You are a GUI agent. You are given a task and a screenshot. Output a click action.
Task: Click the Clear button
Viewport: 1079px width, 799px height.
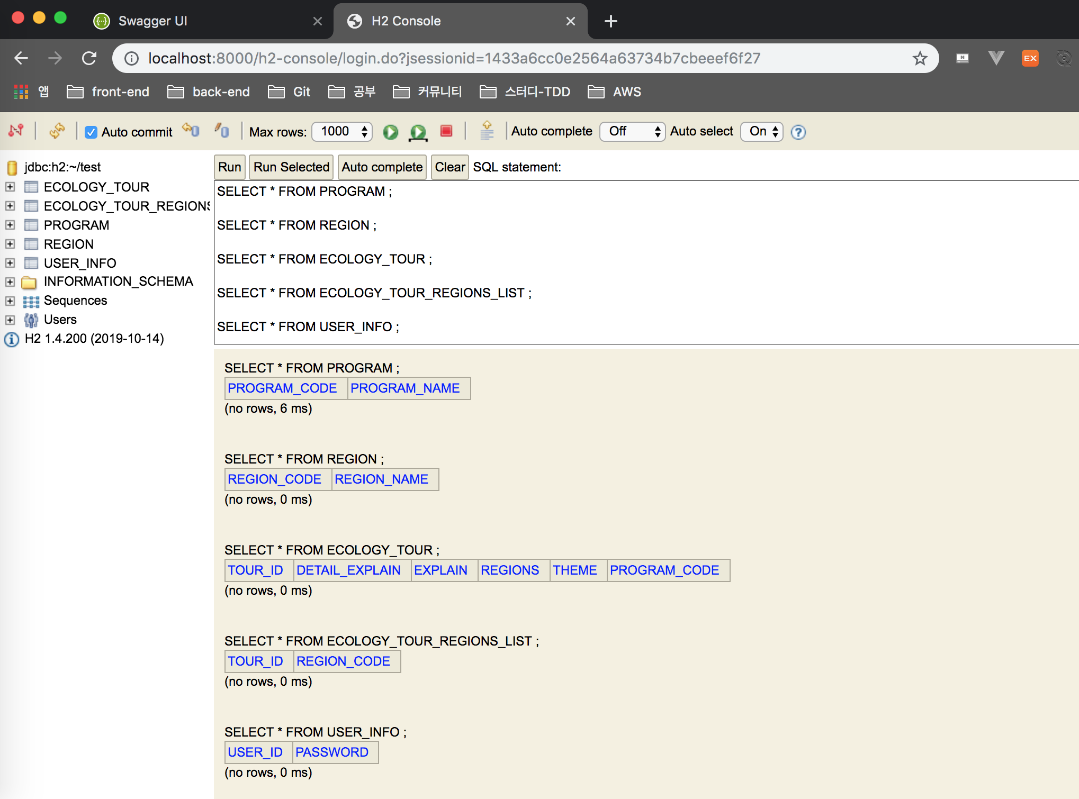[449, 167]
